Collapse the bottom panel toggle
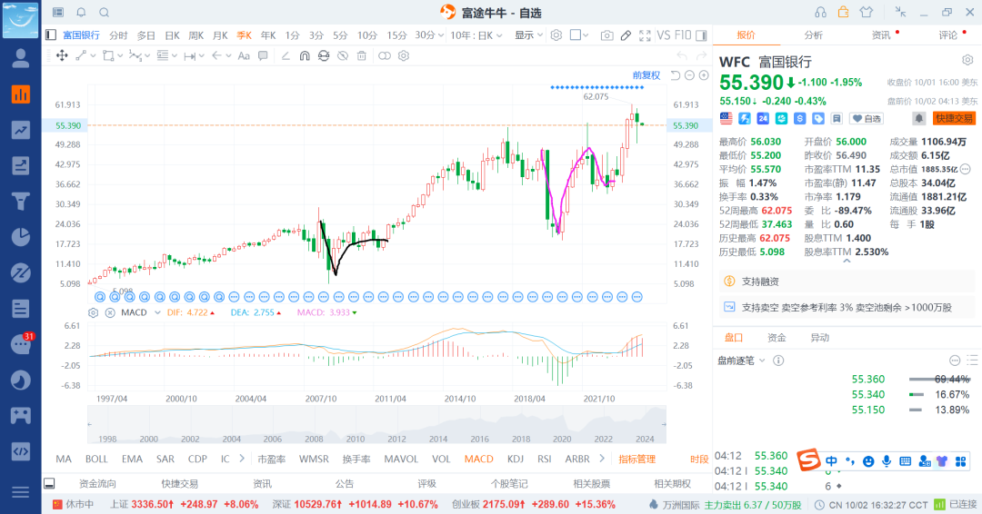This screenshot has width=982, height=514. [49, 483]
